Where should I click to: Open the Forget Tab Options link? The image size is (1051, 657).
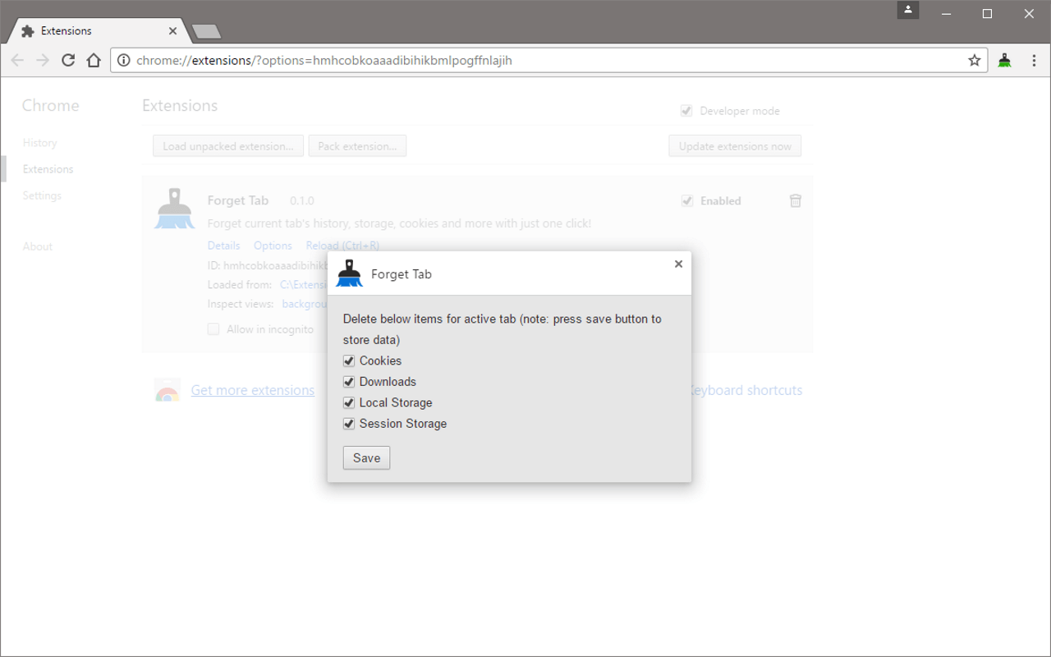click(273, 246)
